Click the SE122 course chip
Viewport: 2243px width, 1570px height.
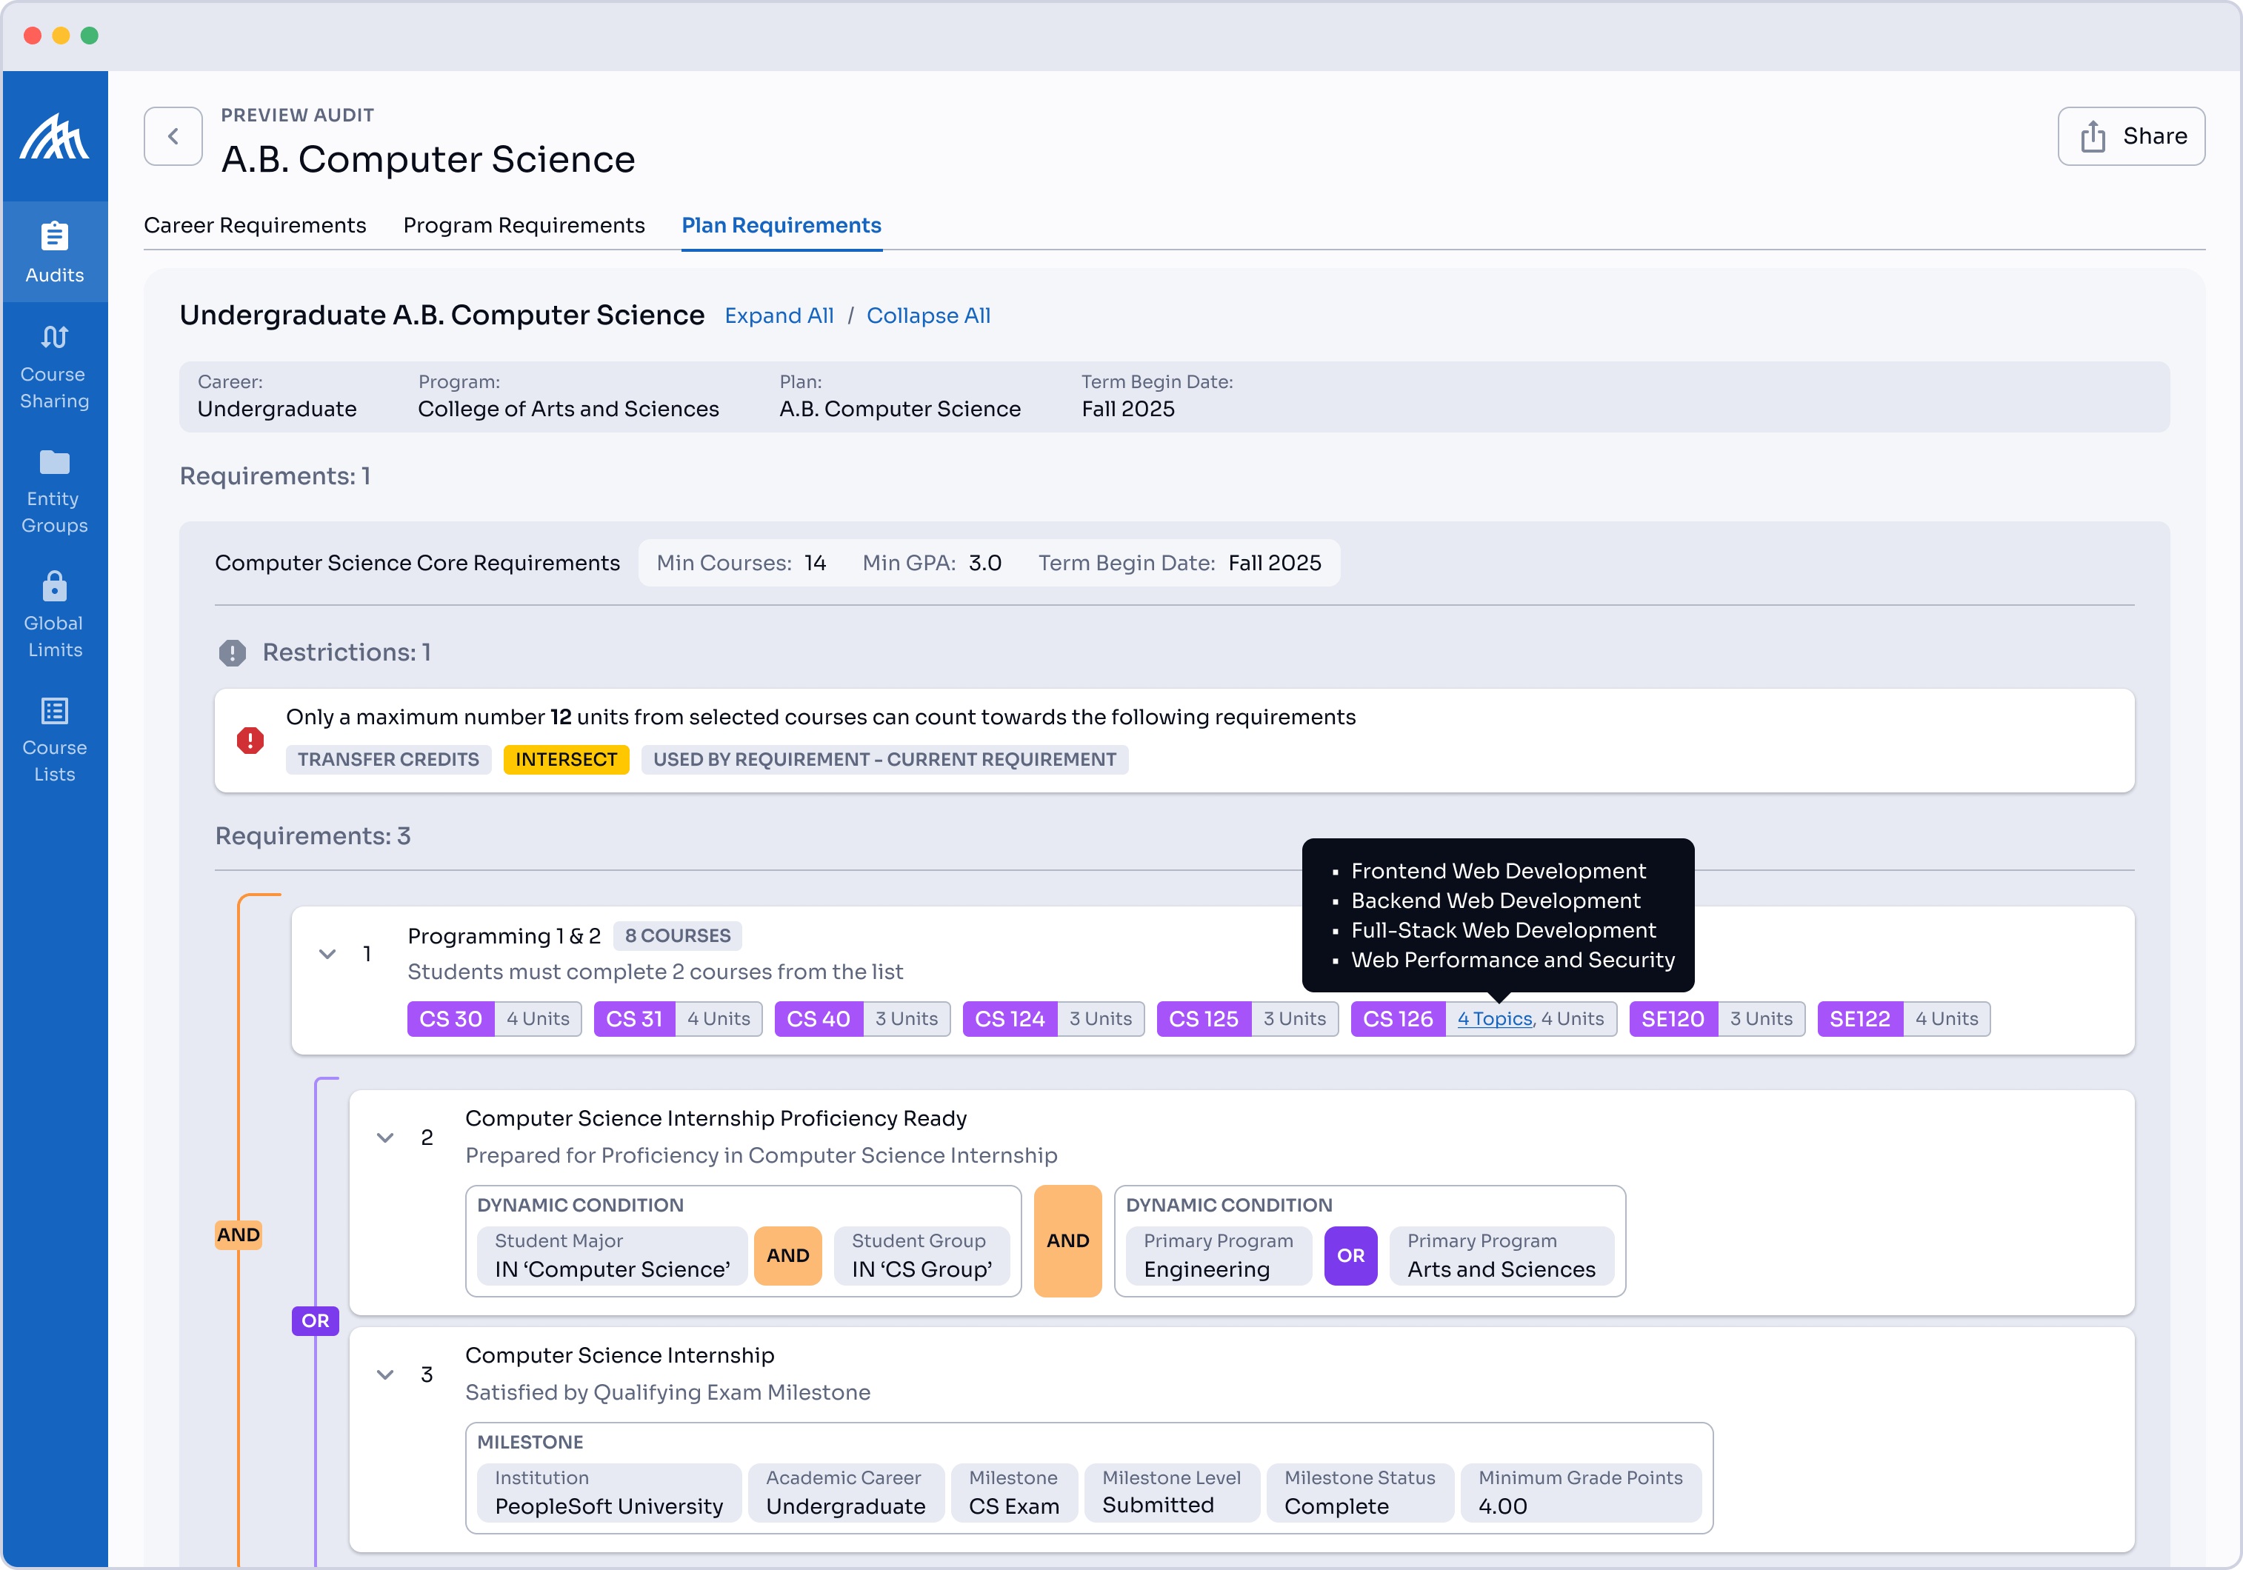pyautogui.click(x=1904, y=1018)
